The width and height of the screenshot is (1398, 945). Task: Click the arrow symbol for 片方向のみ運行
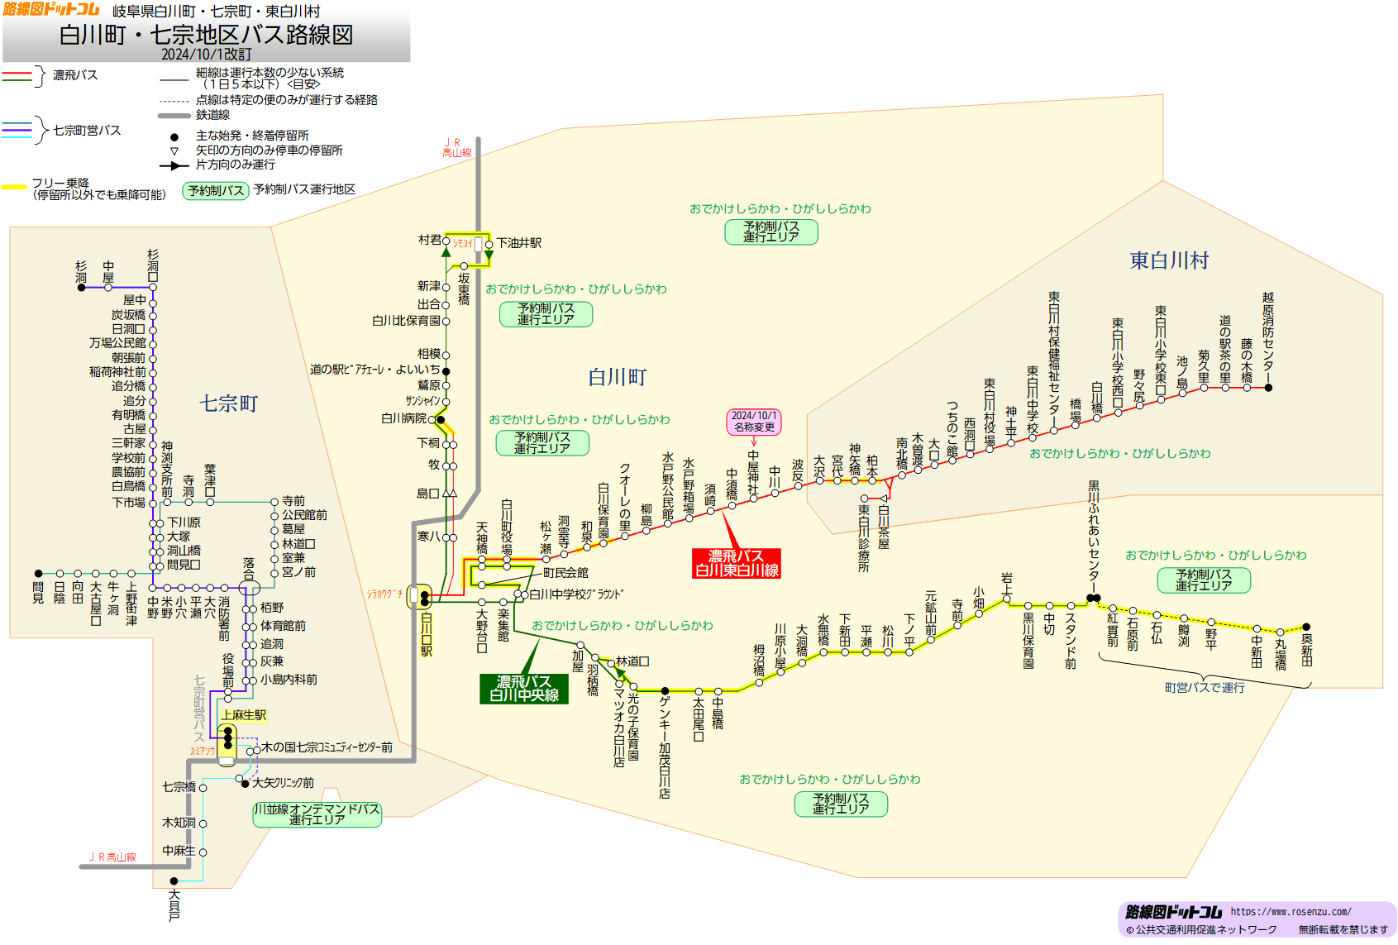(x=174, y=165)
